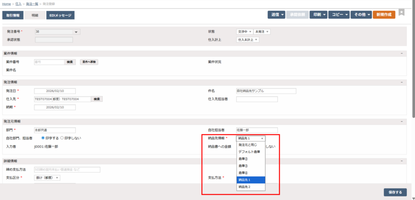This screenshot has width=415, height=200.
Task: Switch to the 明細 tab
Action: click(35, 15)
